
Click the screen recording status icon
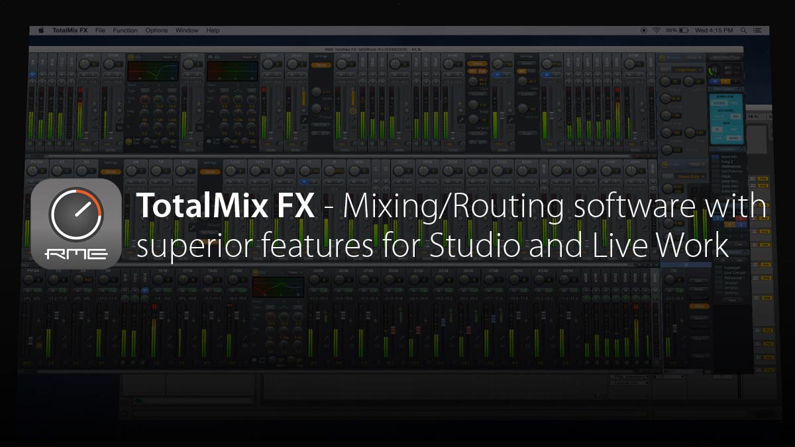click(643, 30)
